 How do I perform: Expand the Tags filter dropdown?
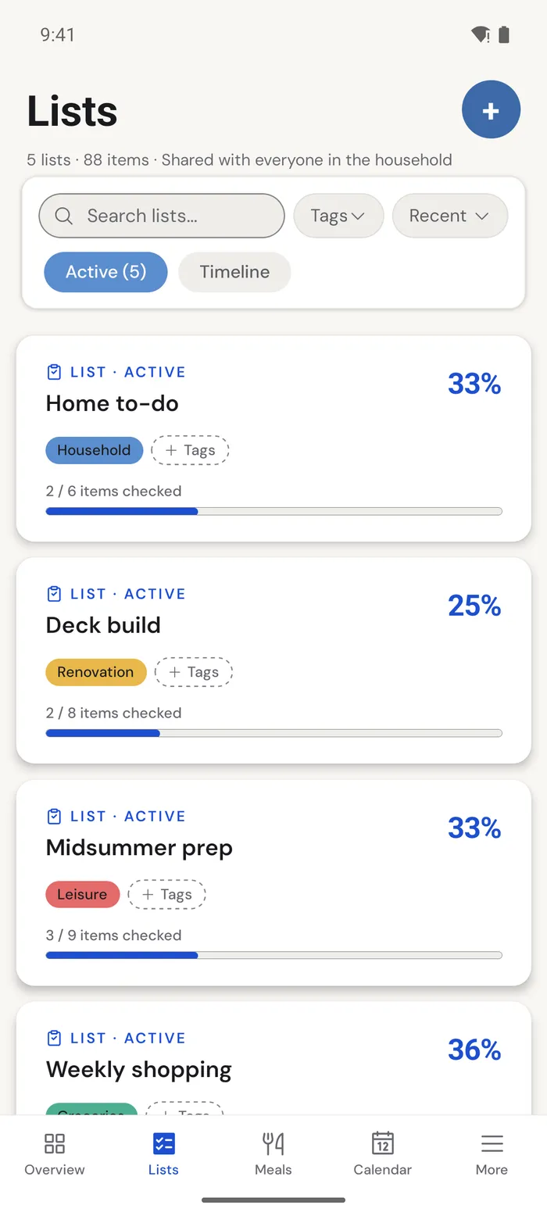click(338, 216)
